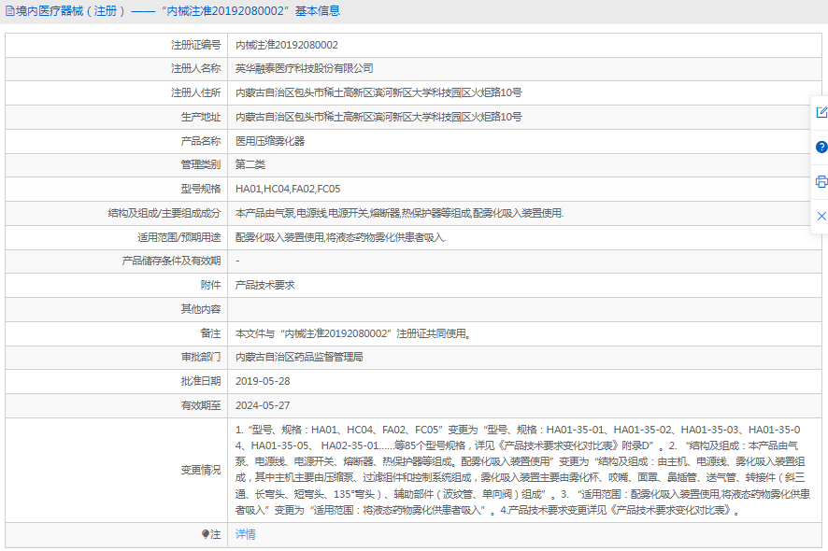Click the edit/feedback icon on right sidebar
The image size is (828, 551).
click(821, 112)
